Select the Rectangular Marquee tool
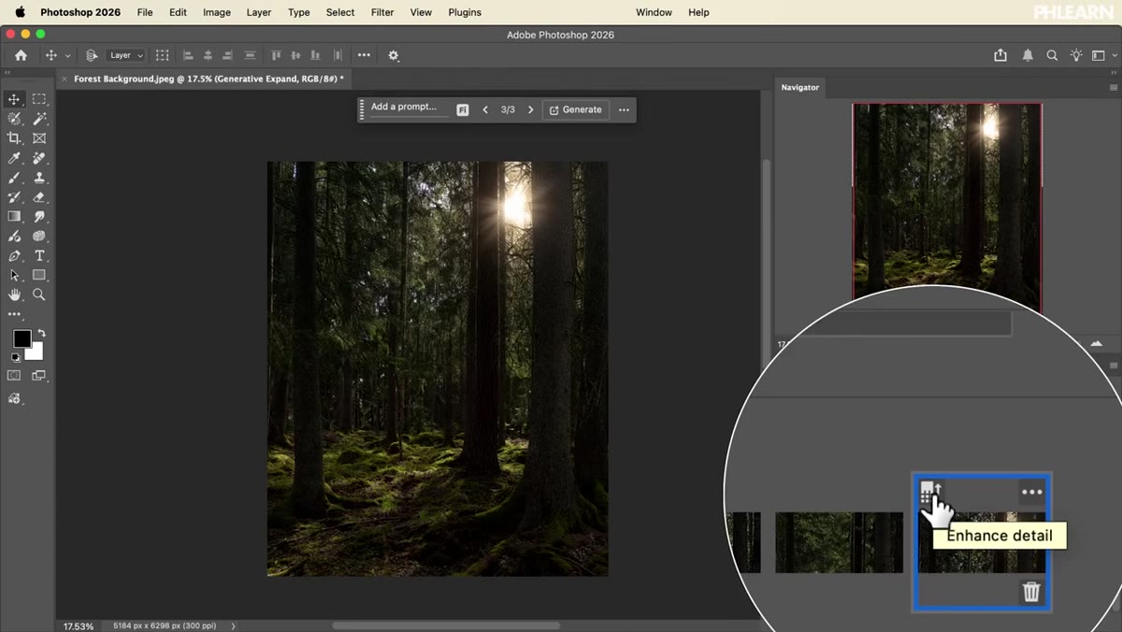Image resolution: width=1122 pixels, height=632 pixels. coord(39,99)
